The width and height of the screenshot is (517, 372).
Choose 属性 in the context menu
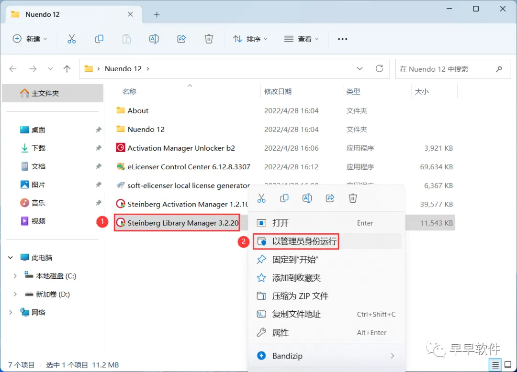326,332
